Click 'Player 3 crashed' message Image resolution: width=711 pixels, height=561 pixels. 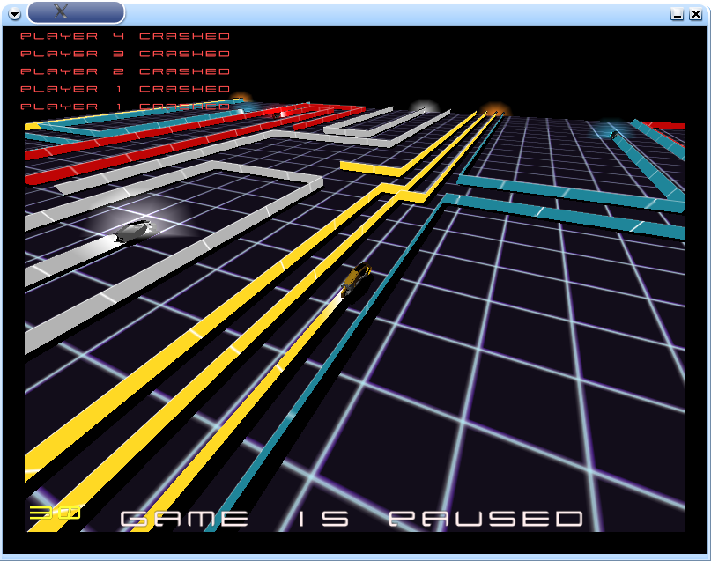pos(125,54)
